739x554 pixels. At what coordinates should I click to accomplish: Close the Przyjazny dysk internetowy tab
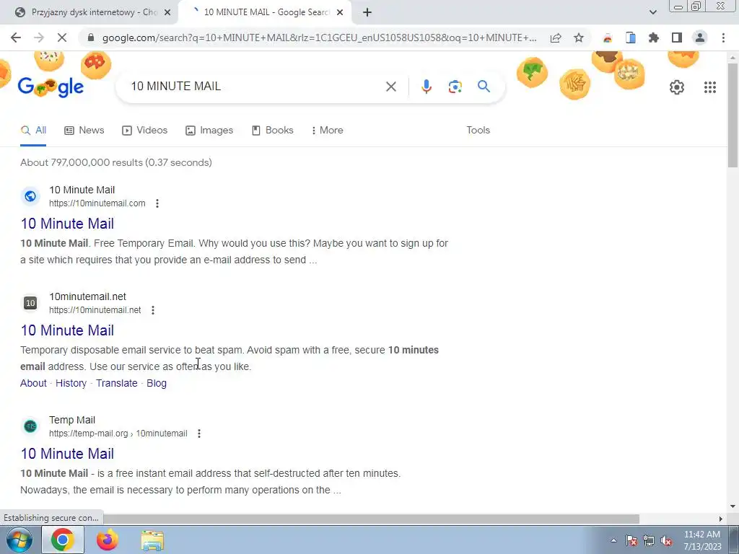[167, 13]
